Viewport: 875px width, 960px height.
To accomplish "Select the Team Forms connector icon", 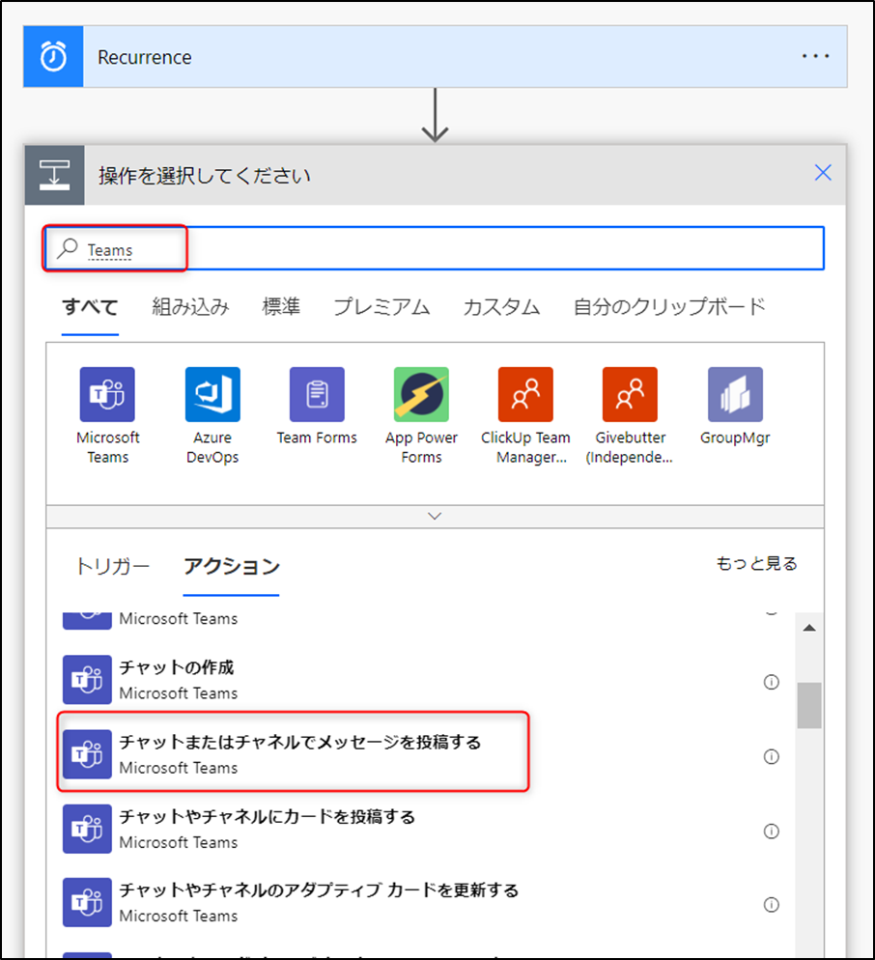I will tap(317, 395).
